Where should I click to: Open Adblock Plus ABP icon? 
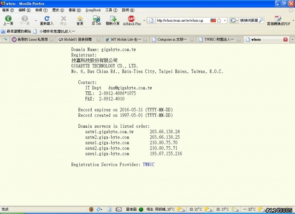(132, 20)
